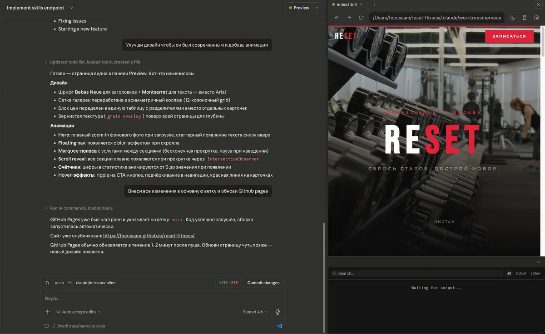
Task: Go forward in preview browser
Action: tap(349, 18)
